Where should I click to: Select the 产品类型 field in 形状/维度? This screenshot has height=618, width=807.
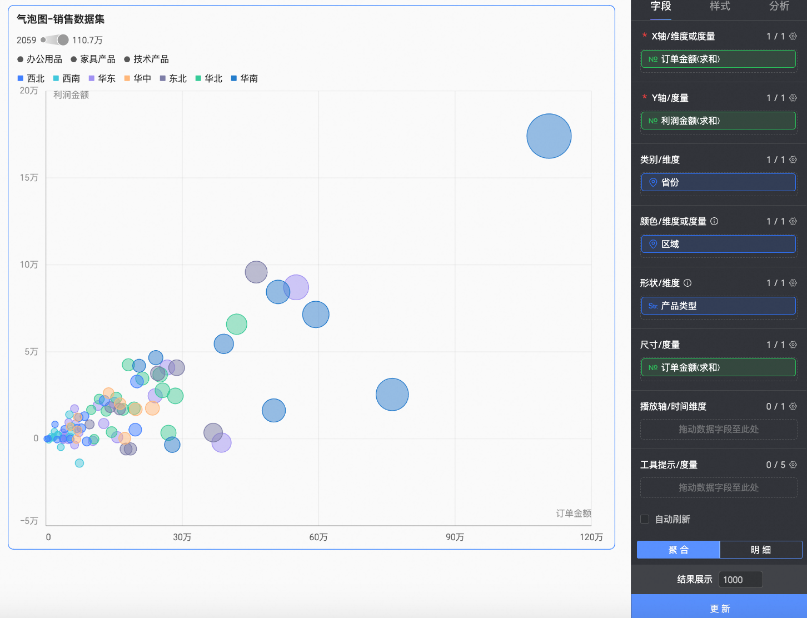pos(718,306)
